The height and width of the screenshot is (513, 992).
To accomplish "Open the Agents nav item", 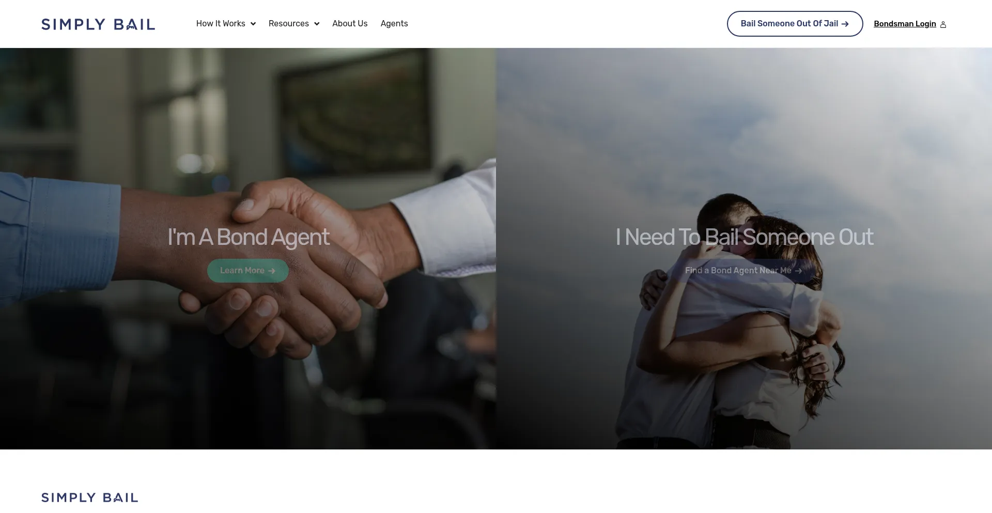I will (394, 24).
